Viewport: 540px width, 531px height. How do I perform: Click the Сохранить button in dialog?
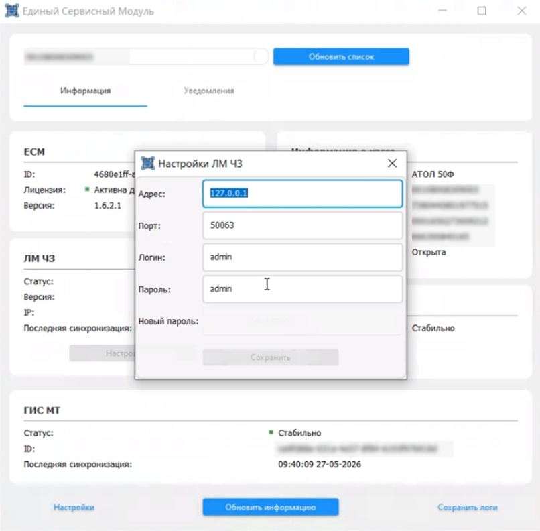[271, 357]
